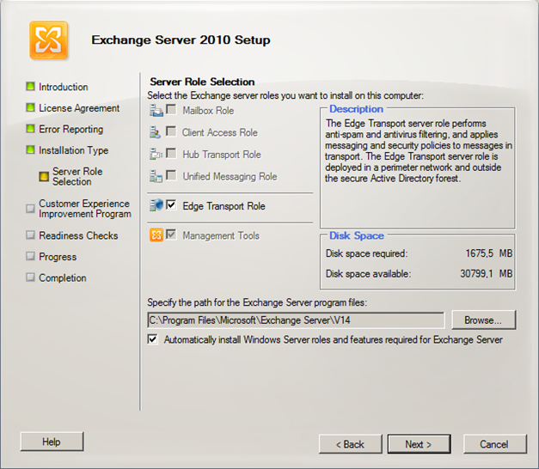This screenshot has height=469, width=539.
Task: Toggle automatic Windows Server roles installation checkbox
Action: [x=153, y=339]
